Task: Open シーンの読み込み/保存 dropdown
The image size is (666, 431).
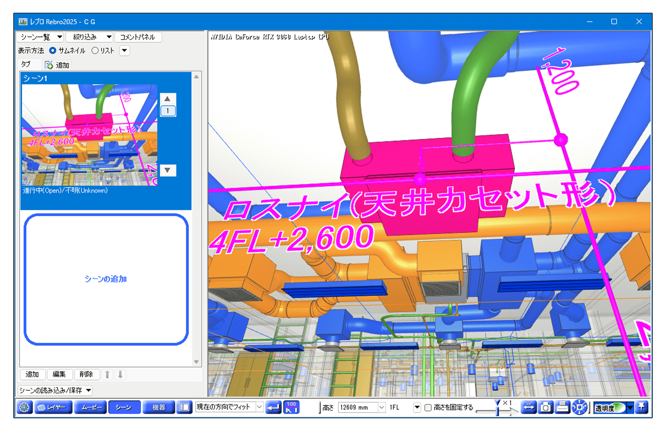Action: [x=55, y=390]
